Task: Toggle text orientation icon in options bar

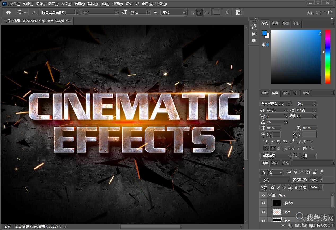Action: (34, 12)
